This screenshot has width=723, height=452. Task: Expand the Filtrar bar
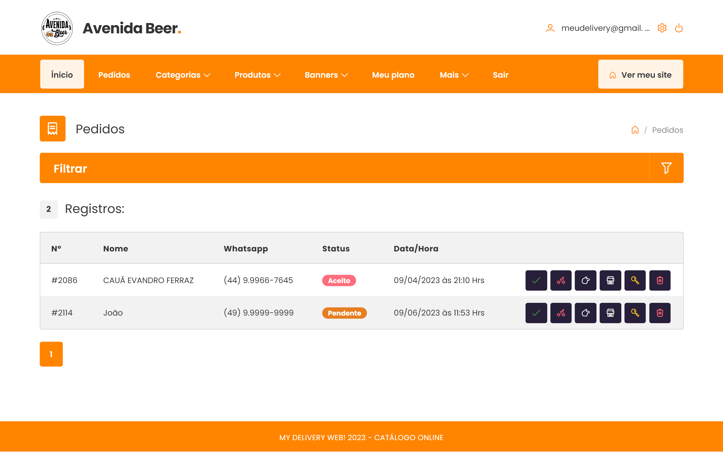click(x=344, y=168)
